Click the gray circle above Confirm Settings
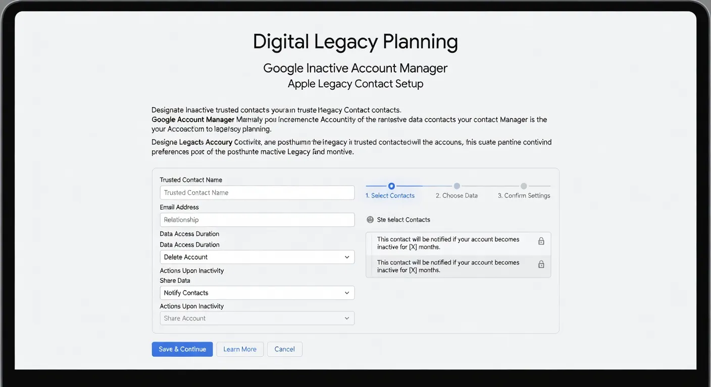 point(523,185)
